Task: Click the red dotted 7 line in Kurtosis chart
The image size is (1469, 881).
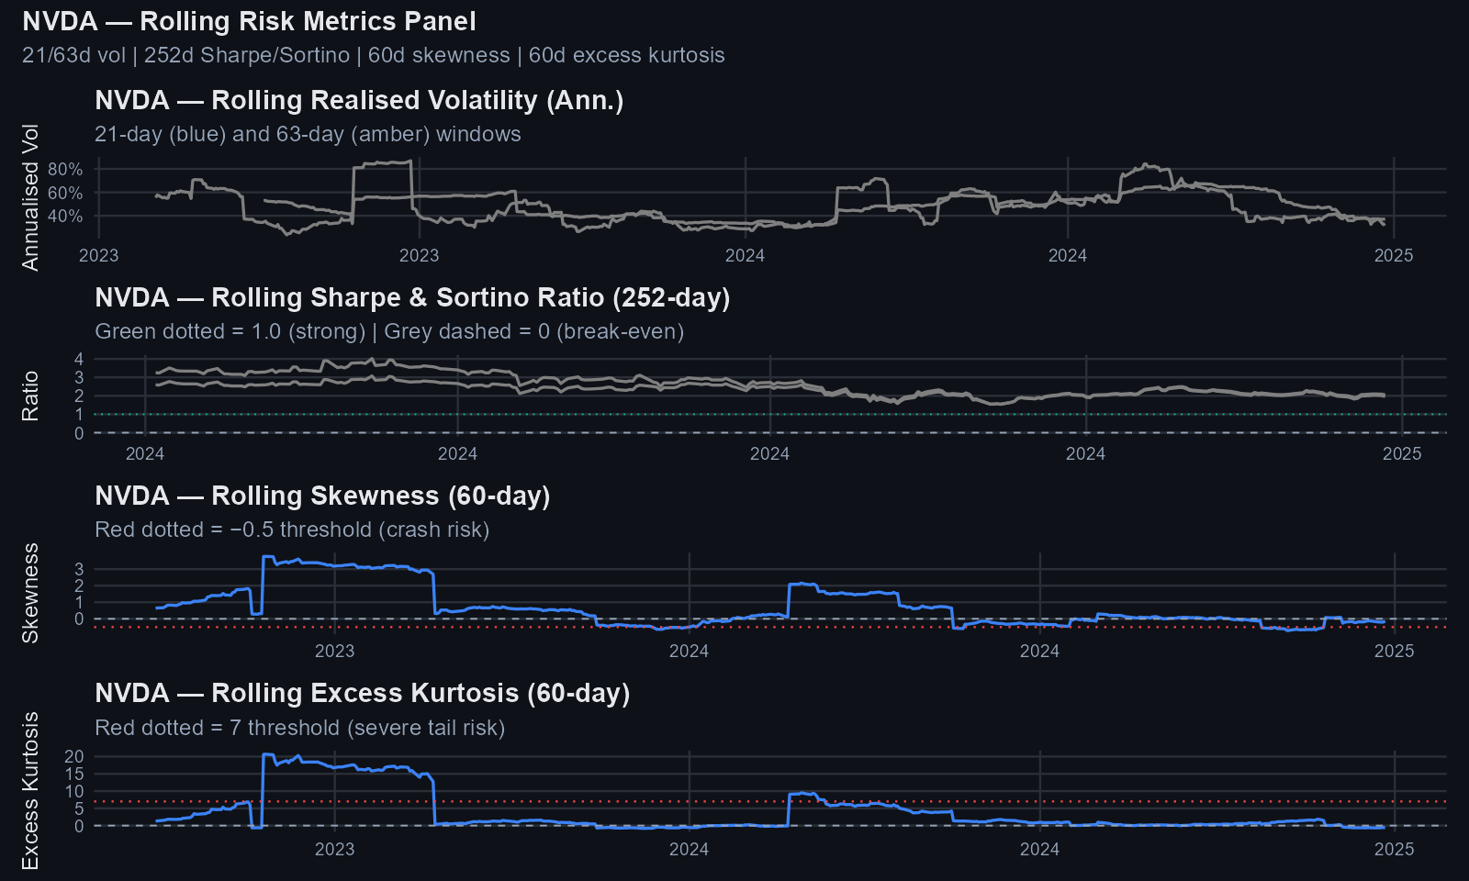Action: [x=769, y=802]
